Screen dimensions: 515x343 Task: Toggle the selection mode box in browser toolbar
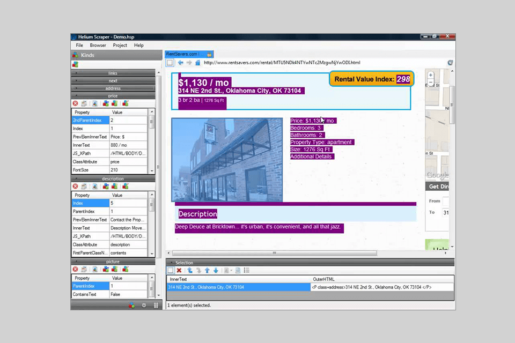pyautogui.click(x=170, y=63)
